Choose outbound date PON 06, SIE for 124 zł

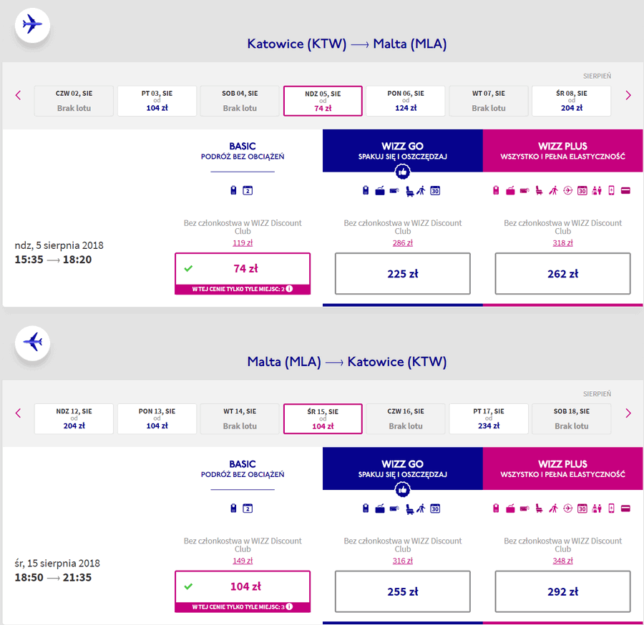pos(406,101)
